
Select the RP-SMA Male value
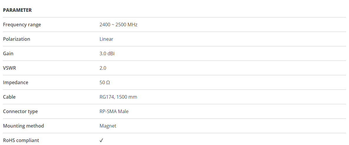pyautogui.click(x=114, y=111)
